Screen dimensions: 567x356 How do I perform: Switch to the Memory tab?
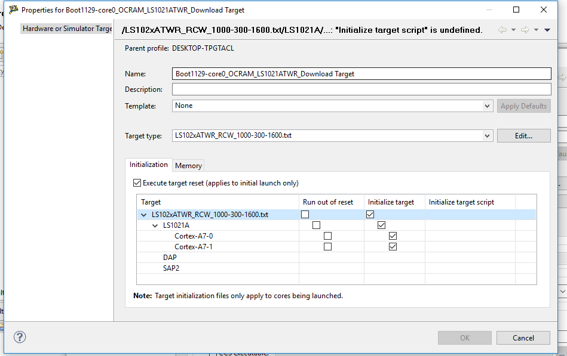tap(188, 165)
